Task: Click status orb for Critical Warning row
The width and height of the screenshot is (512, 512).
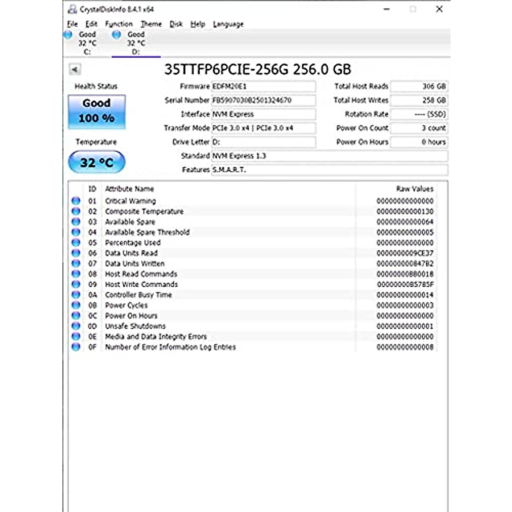Action: pyautogui.click(x=76, y=201)
